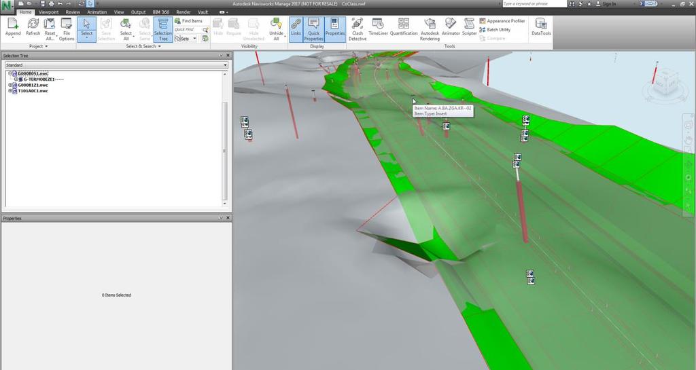Viewport: 696px width, 370px height.
Task: Select the G-TERMOBEZE1 layer item
Action: tap(43, 79)
